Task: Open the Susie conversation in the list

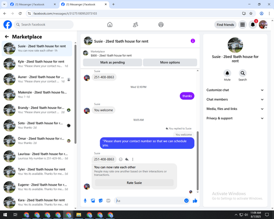Action: (x=37, y=48)
